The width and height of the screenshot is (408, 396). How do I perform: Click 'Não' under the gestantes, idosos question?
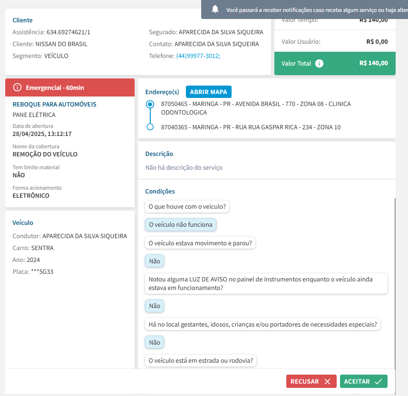coord(155,342)
